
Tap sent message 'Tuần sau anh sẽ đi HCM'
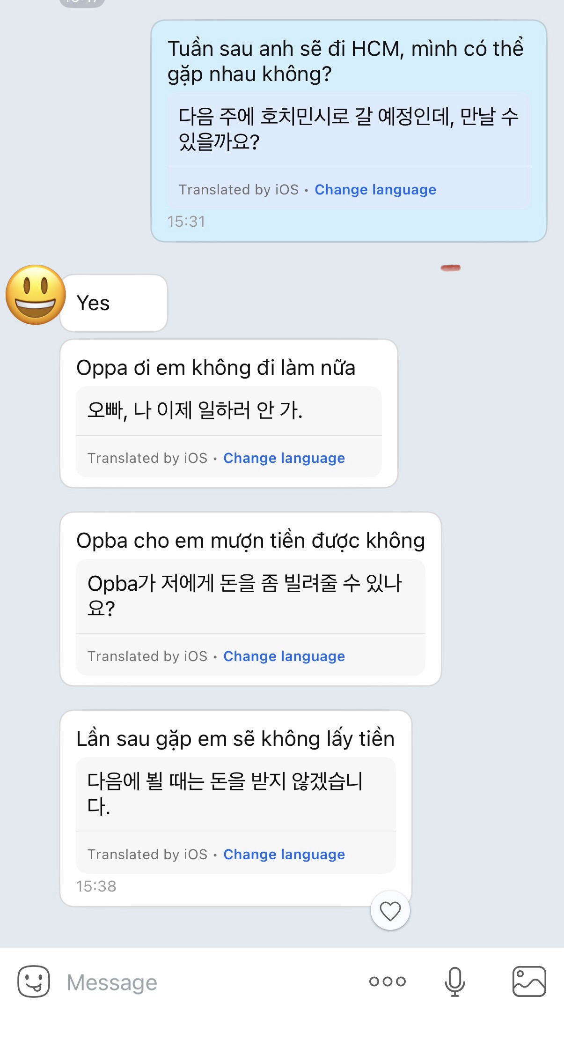(x=345, y=61)
